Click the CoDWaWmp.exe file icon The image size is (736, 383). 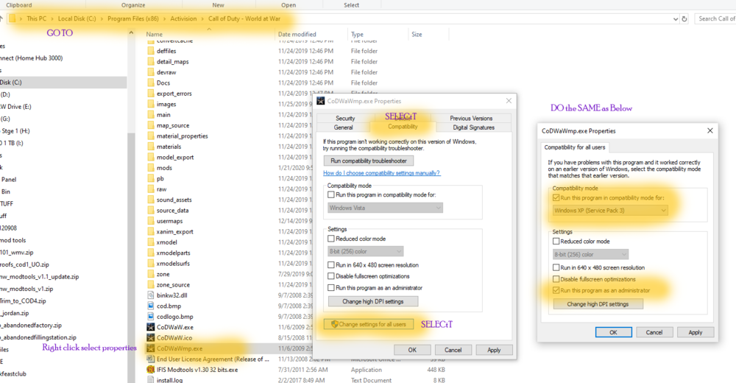pos(151,348)
